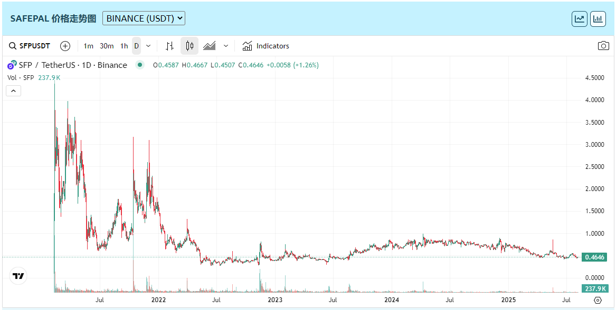Screen dimensions: 616x310
Task: Click the 0.0000 price axis label
Action: tap(595, 278)
